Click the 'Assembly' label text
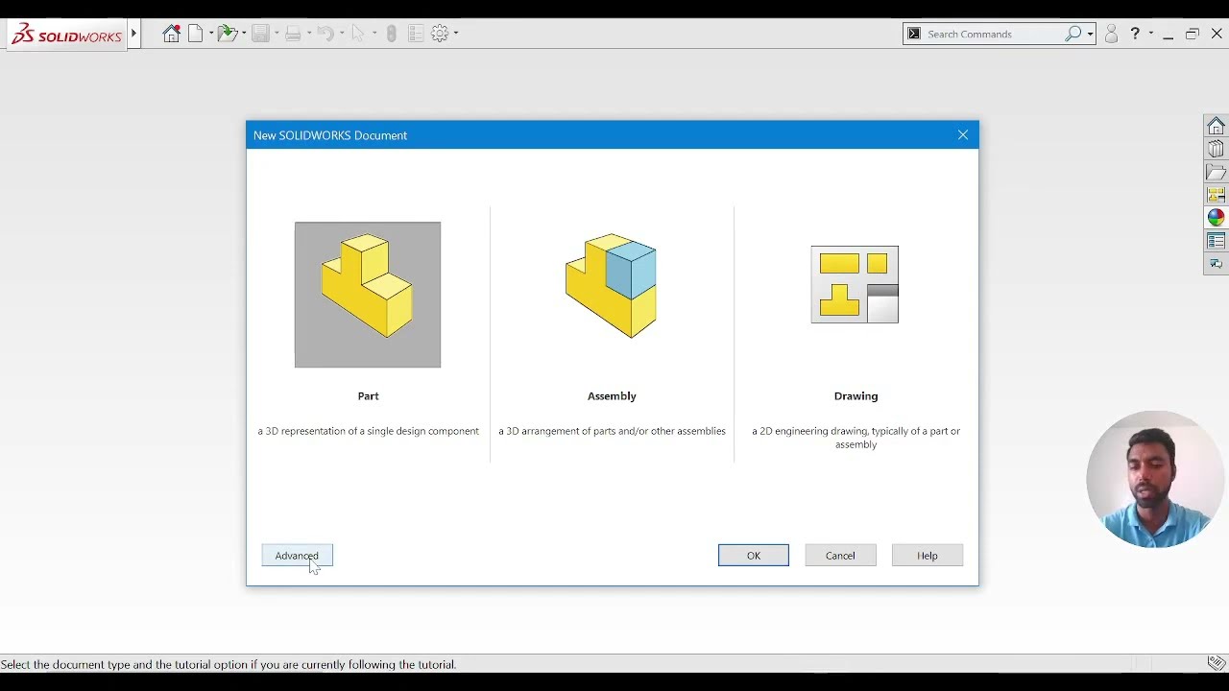Viewport: 1229px width, 691px height. [612, 396]
